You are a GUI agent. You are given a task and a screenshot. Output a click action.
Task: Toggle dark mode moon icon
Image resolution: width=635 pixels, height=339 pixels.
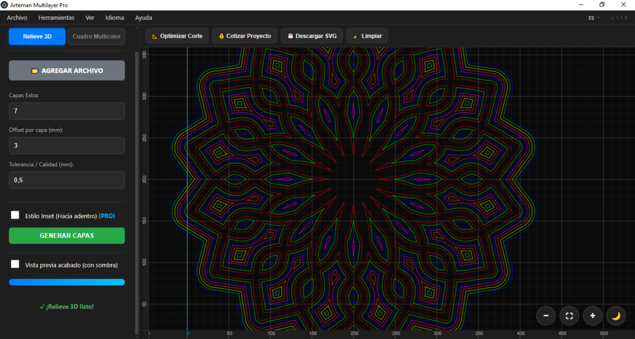(616, 316)
